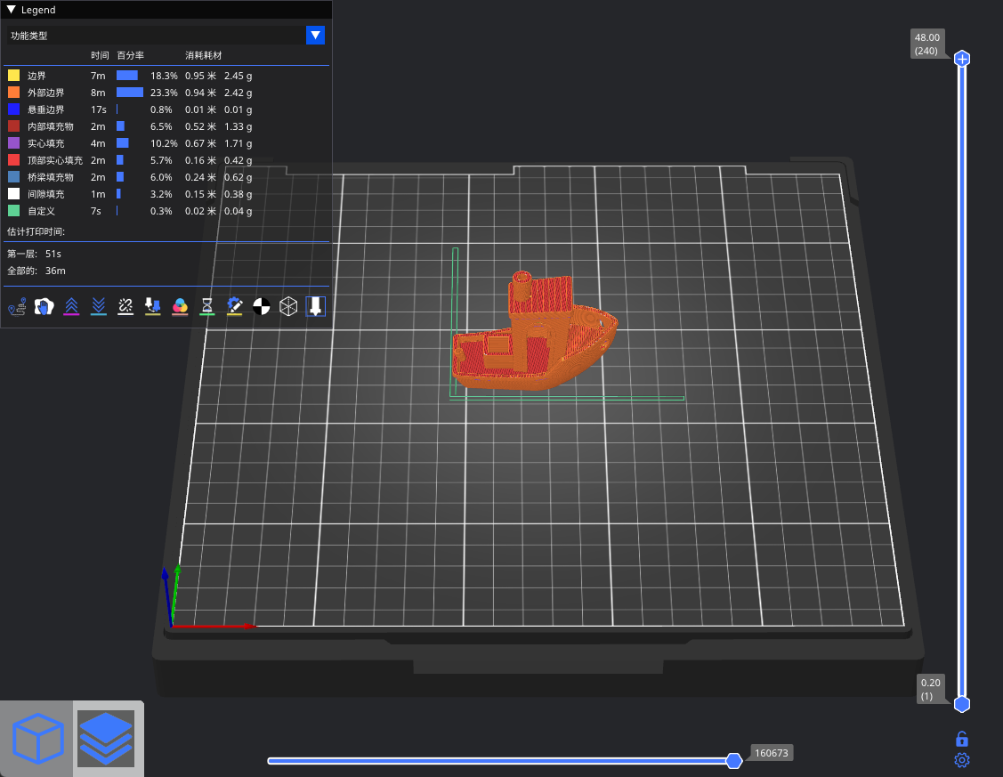Viewport: 1003px width, 777px height.
Task: Switch to 3D editor view cube
Action: 37,739
